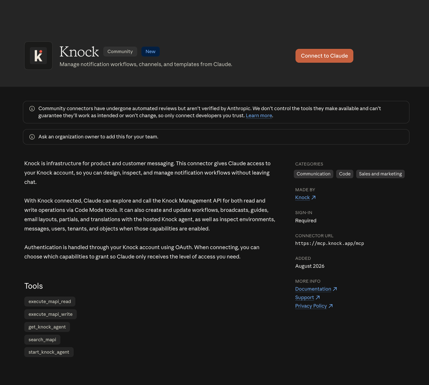This screenshot has height=385, width=429.
Task: Click the Tools section heading
Action: tap(33, 286)
